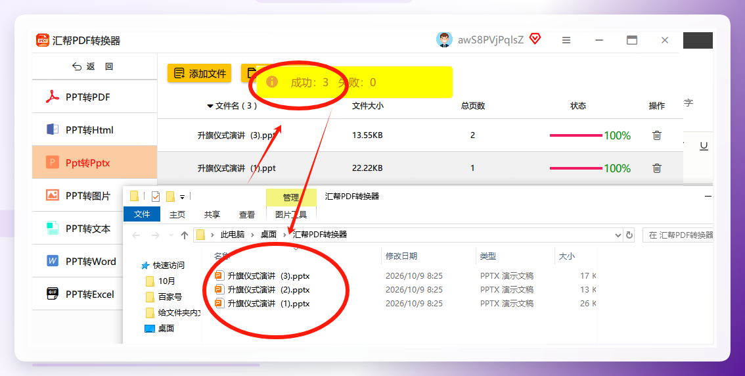
Task: Click the orange P icon of Ppt转Pptx
Action: [x=53, y=162]
